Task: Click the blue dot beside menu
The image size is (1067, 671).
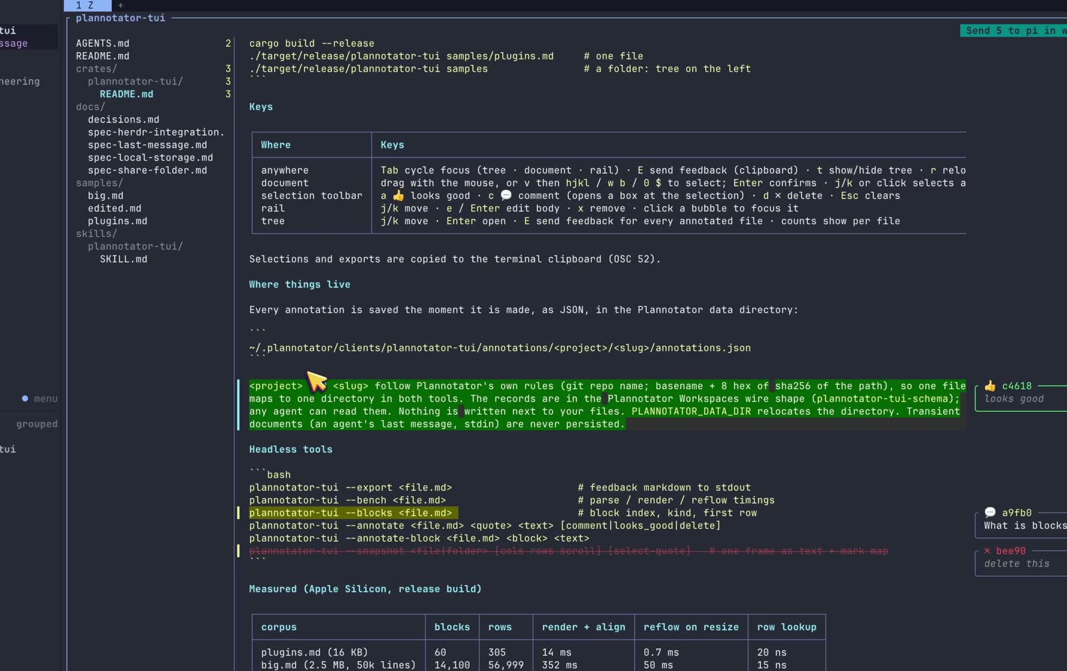Action: [x=25, y=398]
